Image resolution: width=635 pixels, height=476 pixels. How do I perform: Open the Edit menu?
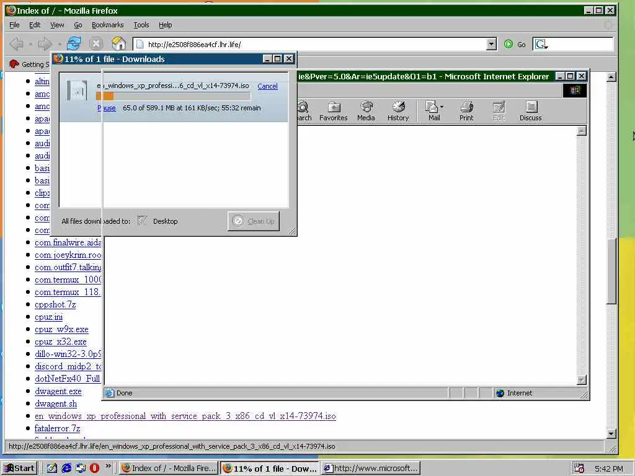pyautogui.click(x=35, y=25)
